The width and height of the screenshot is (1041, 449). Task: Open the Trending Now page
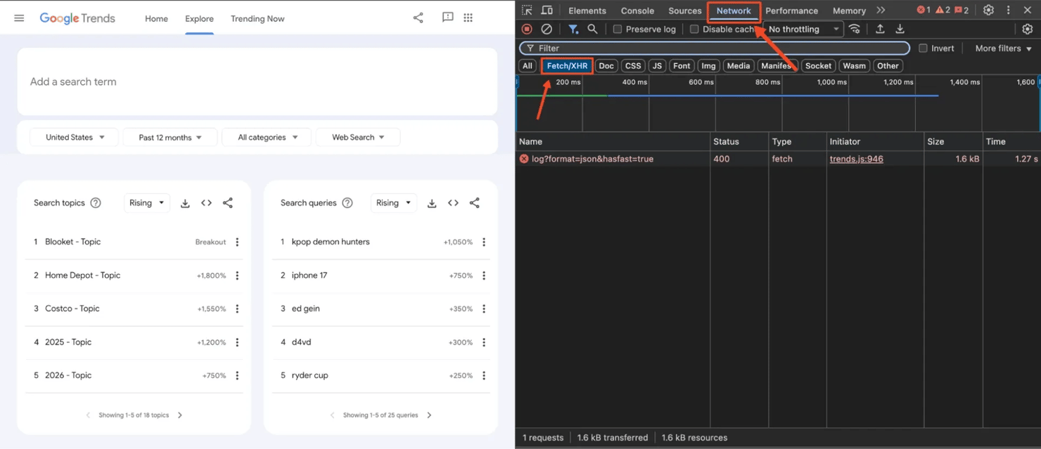pos(257,19)
